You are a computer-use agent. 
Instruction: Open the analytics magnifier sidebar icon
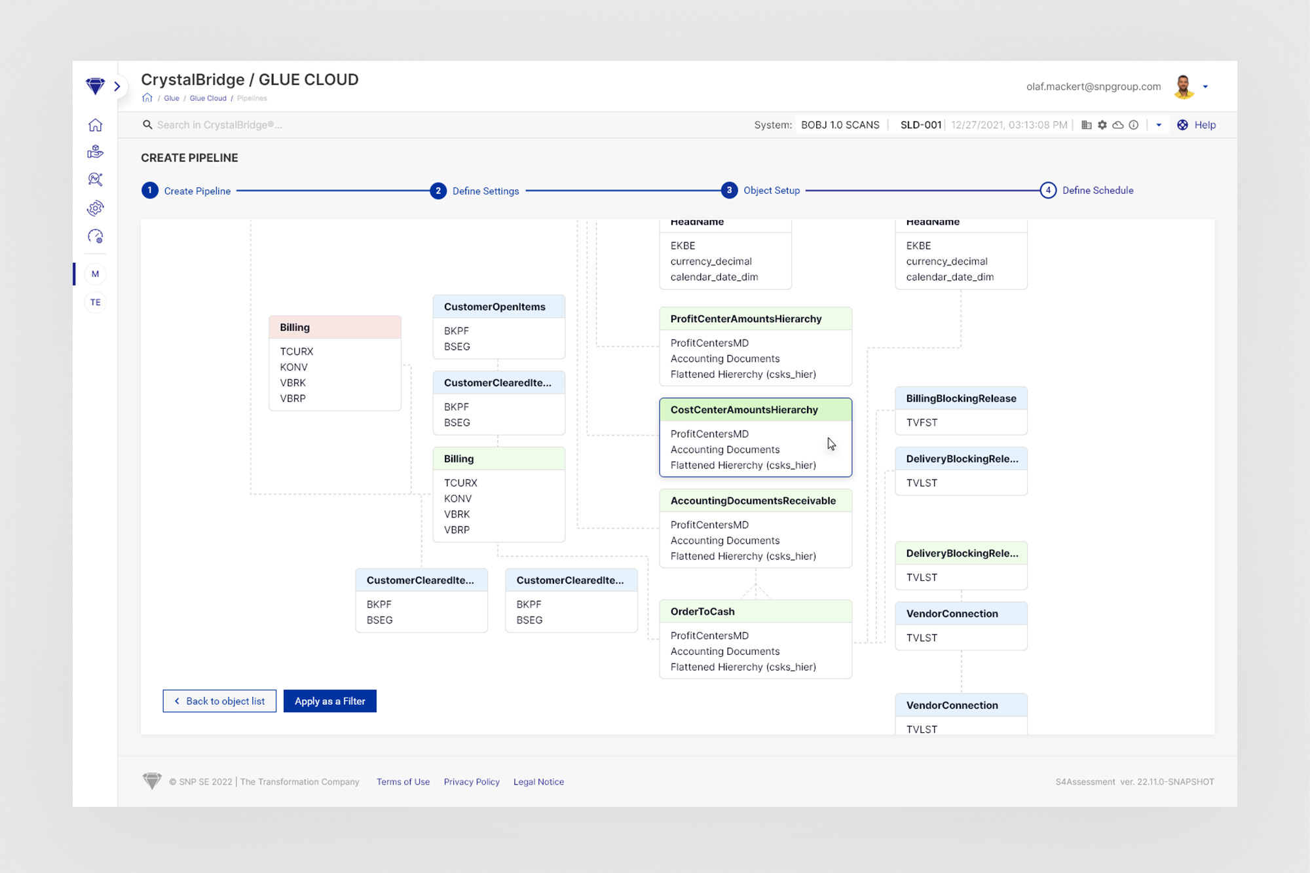pyautogui.click(x=96, y=179)
